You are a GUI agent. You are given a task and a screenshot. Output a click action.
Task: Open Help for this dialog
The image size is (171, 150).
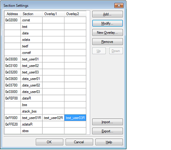pos(109,142)
